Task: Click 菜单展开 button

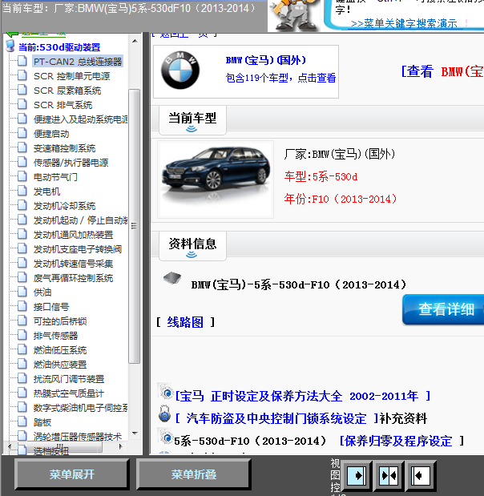Action: pyautogui.click(x=72, y=474)
